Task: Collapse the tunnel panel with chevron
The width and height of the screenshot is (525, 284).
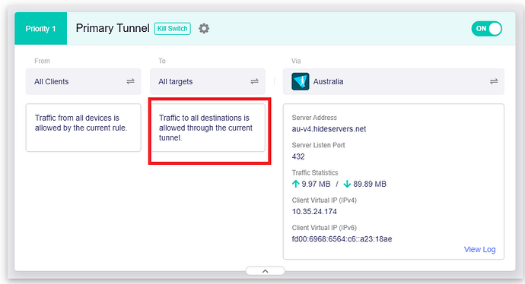Action: (x=266, y=271)
